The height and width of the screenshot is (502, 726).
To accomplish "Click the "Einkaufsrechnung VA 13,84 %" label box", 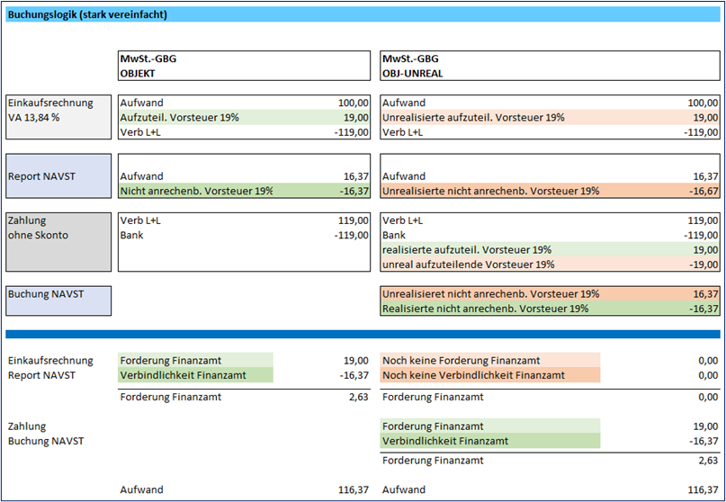I will click(x=58, y=117).
